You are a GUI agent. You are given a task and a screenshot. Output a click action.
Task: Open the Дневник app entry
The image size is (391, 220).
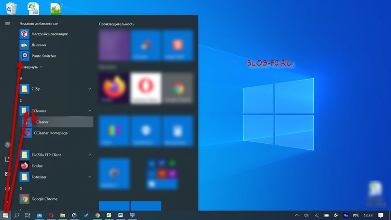pos(39,45)
